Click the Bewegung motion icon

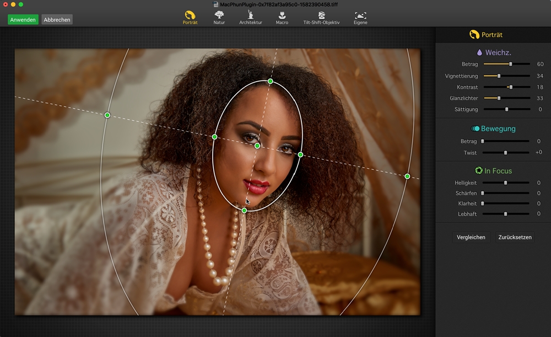pyautogui.click(x=475, y=129)
